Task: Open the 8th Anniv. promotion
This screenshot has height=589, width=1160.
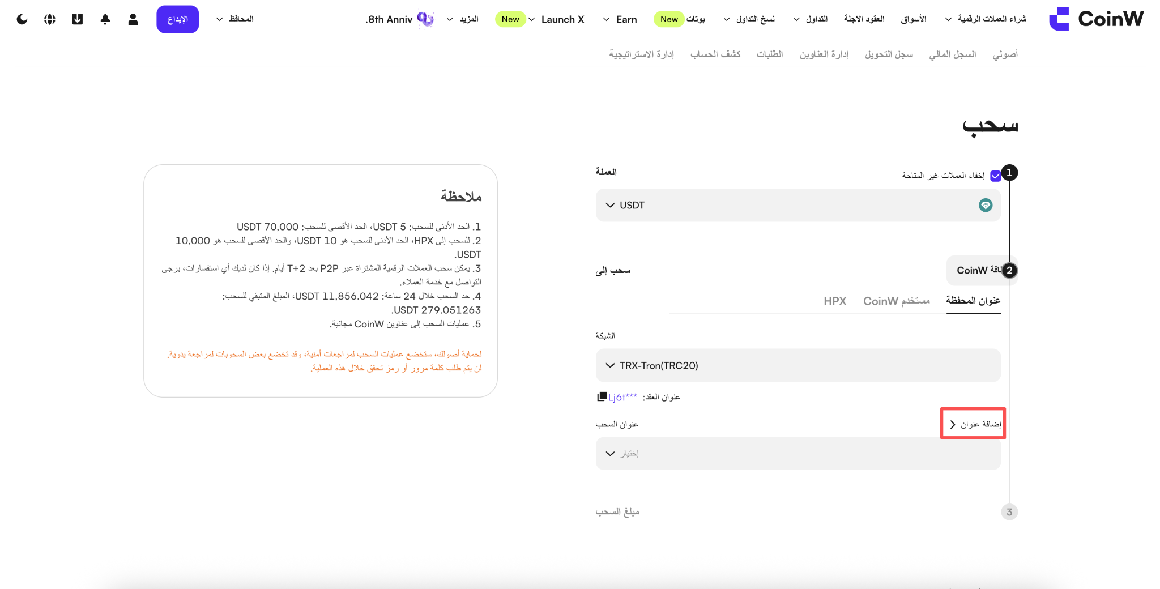Action: pyautogui.click(x=389, y=19)
